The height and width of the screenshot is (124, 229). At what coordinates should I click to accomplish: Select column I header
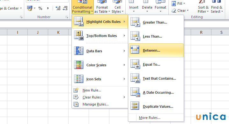(x=17, y=32)
